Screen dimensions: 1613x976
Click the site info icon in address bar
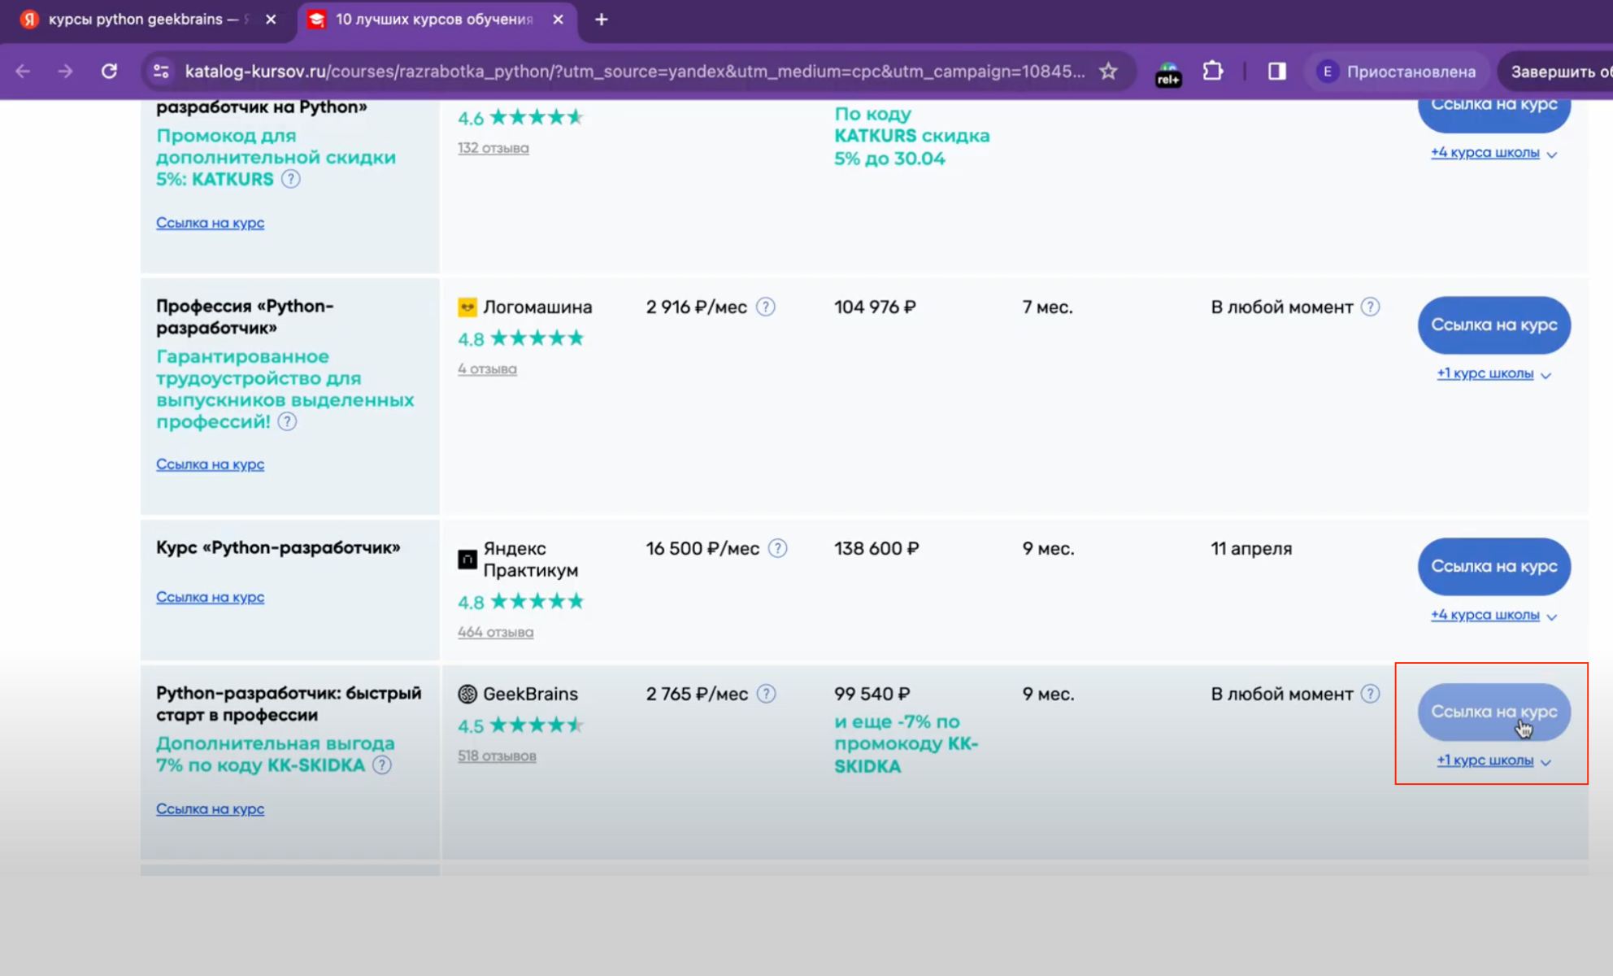(x=162, y=72)
